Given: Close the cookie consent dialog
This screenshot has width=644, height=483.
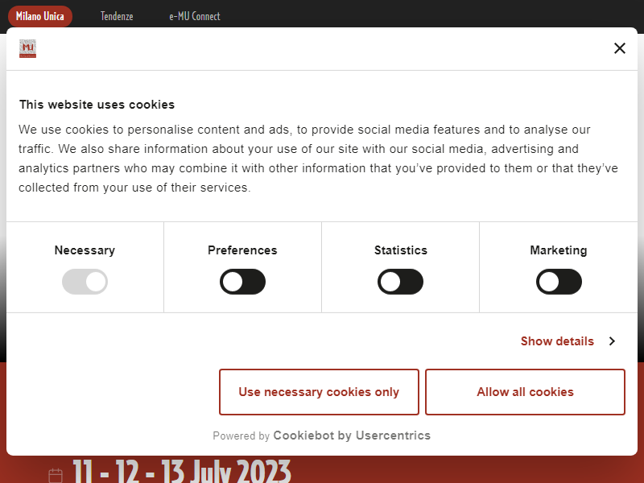Looking at the screenshot, I should 619,48.
